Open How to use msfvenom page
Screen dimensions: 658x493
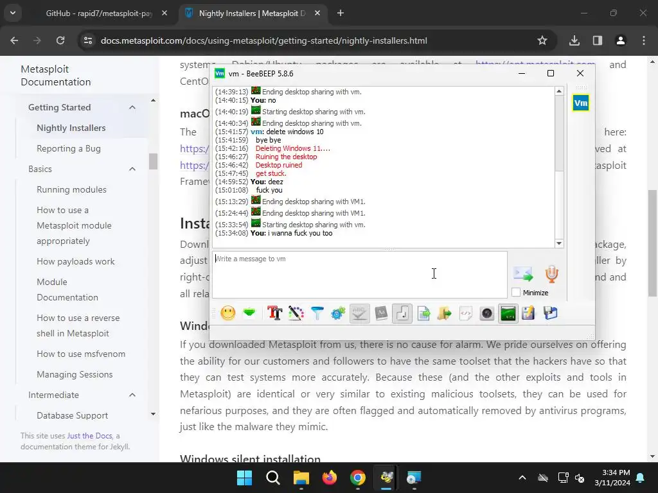pyautogui.click(x=81, y=354)
